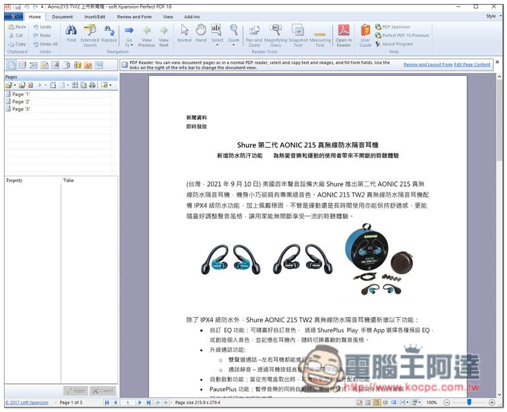Click PDF Xpansion help item
Image resolution: width=507 pixels, height=412 pixels.
coord(392,27)
